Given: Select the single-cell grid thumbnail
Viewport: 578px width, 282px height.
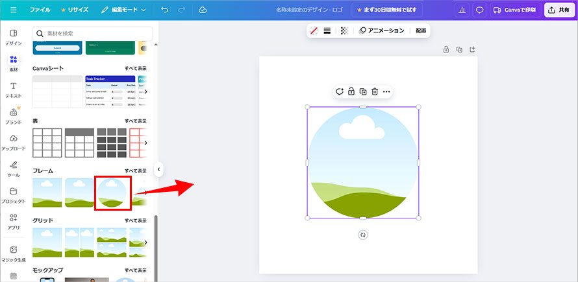Looking at the screenshot, I should coord(47,242).
